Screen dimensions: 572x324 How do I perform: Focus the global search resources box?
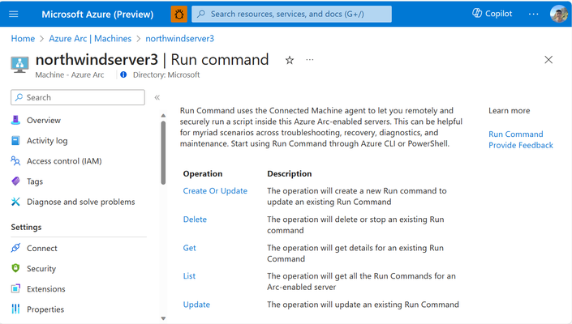(291, 14)
